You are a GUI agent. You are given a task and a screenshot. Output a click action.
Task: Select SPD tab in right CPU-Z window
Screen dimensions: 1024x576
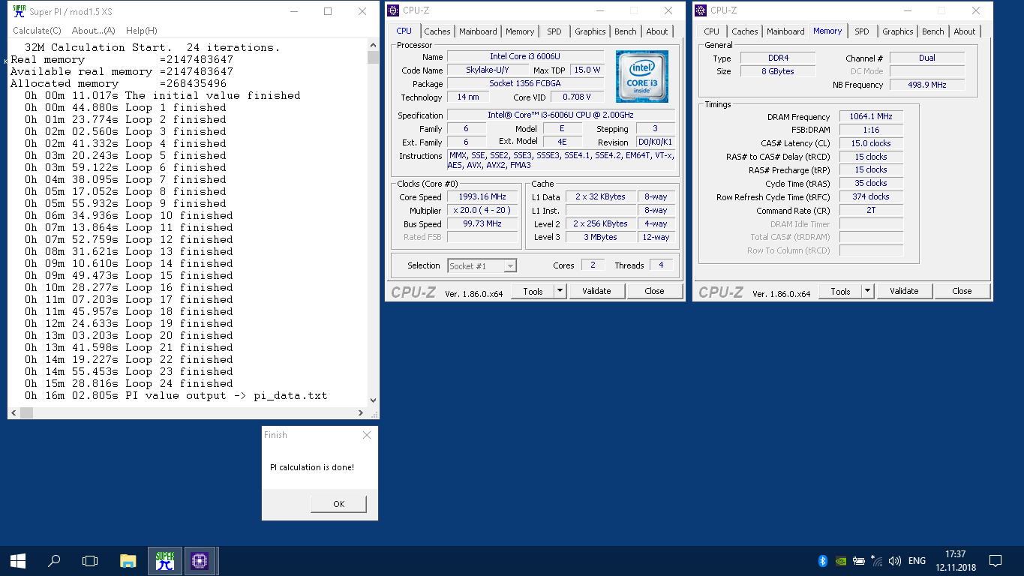point(862,31)
